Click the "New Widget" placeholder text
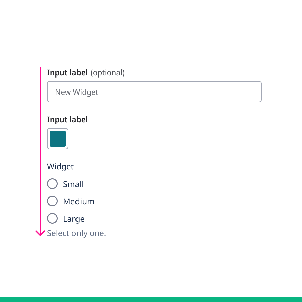302x302 pixels. (x=77, y=92)
